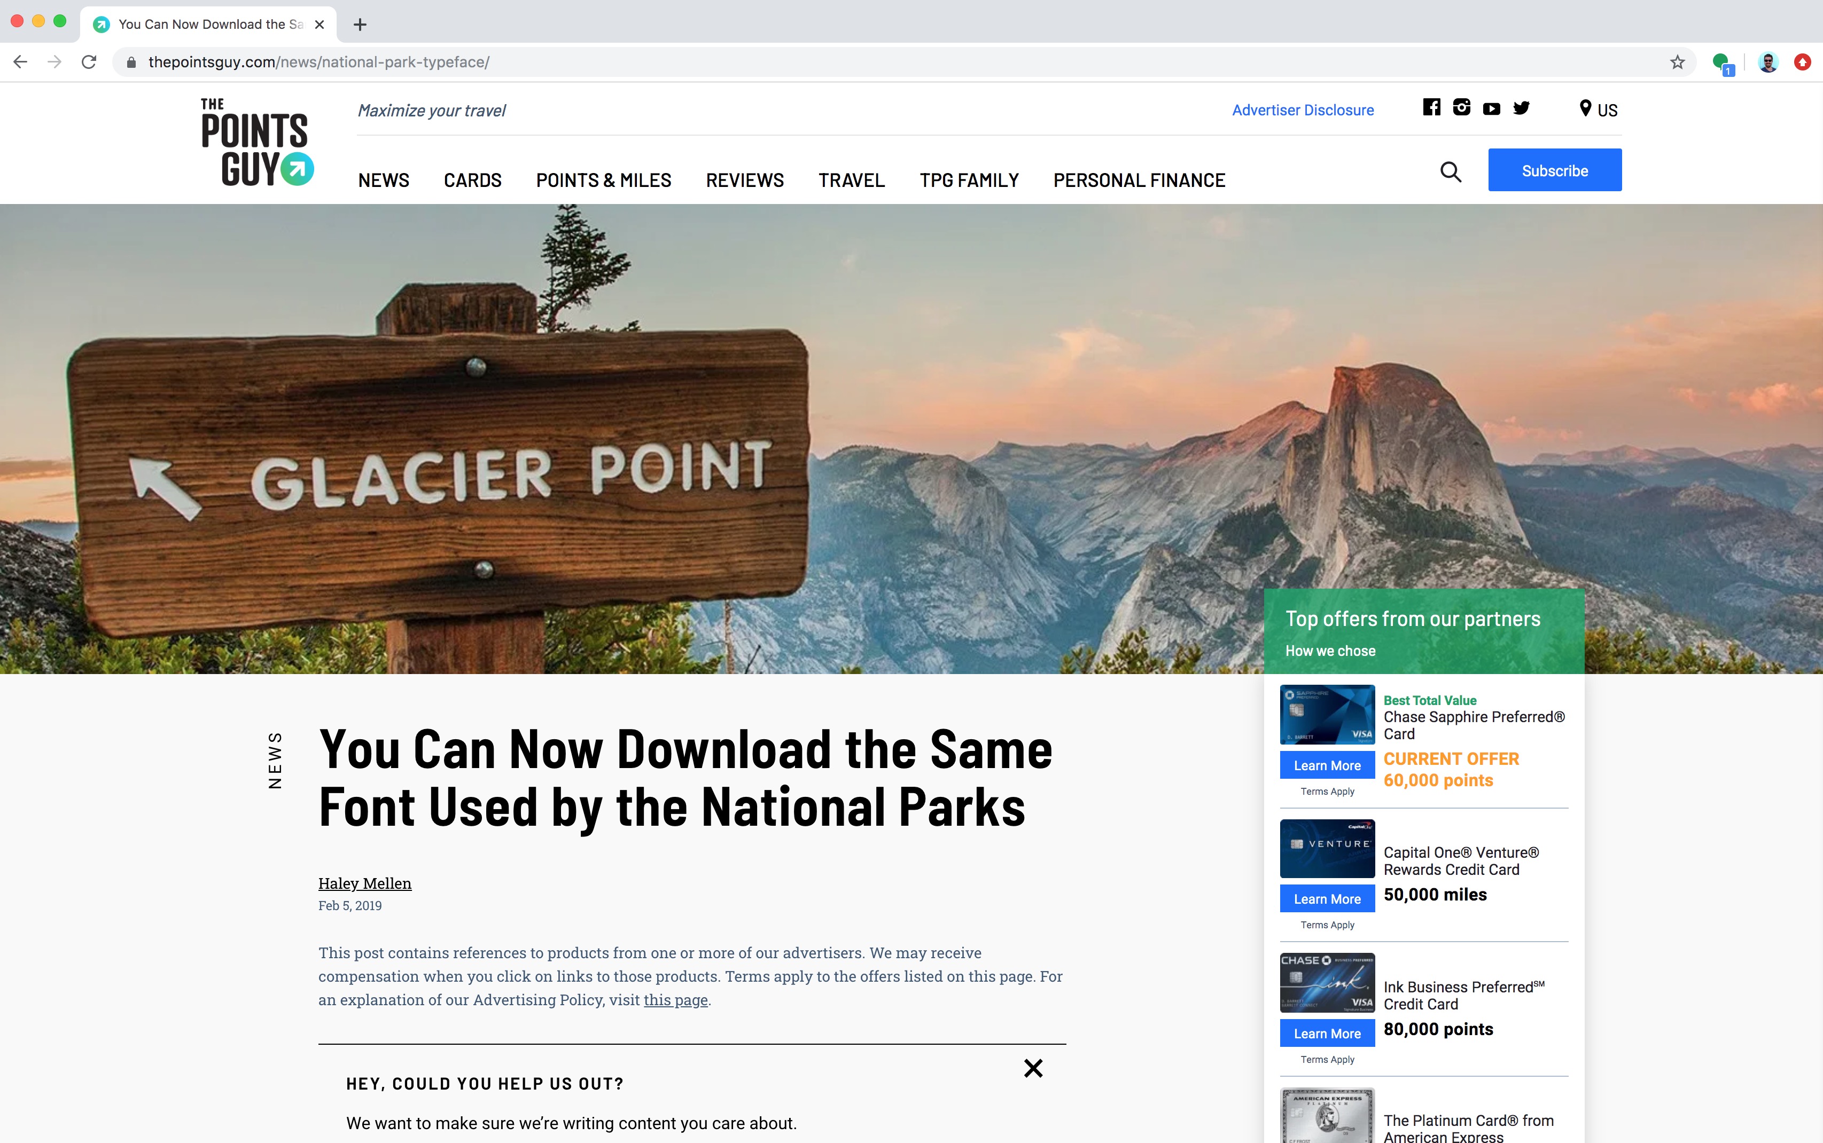Click Capital One Venture Rewards card name
1823x1143 pixels.
point(1461,861)
